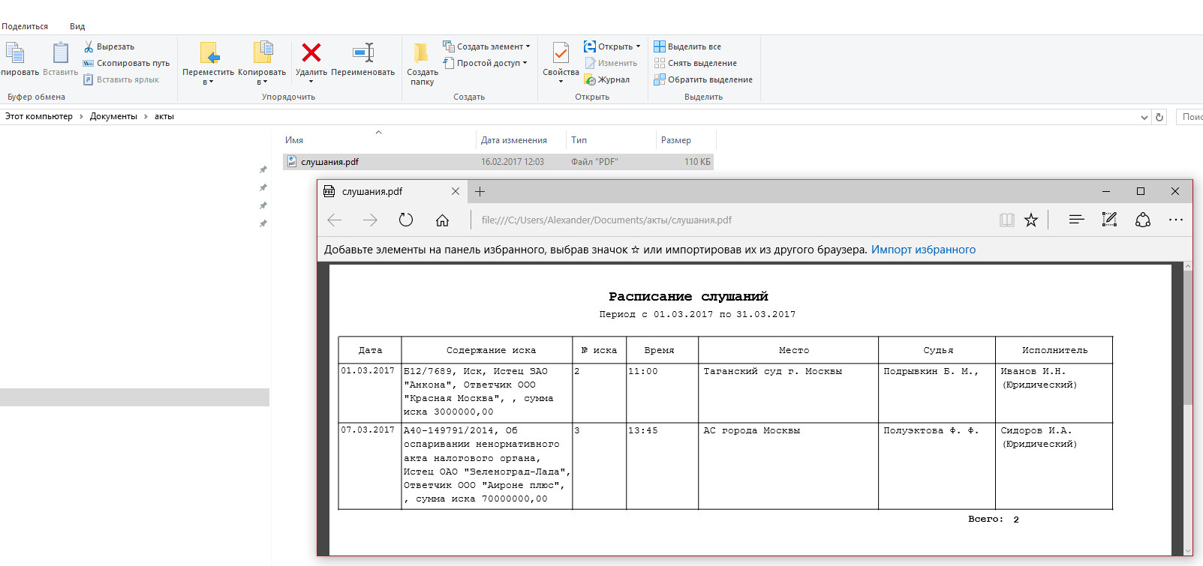
Task: Open a new tab in Edge
Action: [480, 191]
